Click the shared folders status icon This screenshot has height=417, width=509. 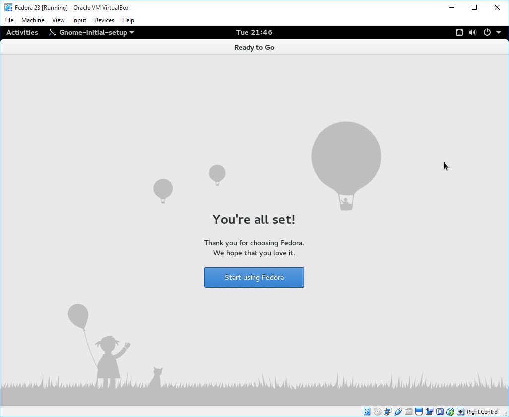(408, 412)
